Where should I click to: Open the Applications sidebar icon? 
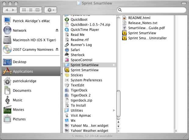click(7, 71)
